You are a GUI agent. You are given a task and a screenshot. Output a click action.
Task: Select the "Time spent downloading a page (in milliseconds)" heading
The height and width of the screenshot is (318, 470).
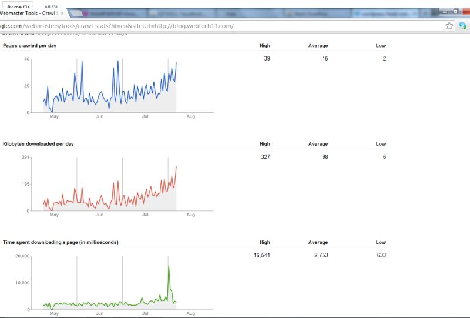[61, 242]
